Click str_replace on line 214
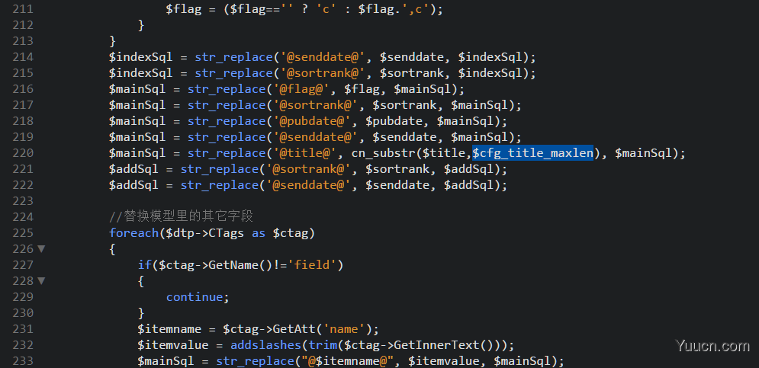 pyautogui.click(x=233, y=57)
